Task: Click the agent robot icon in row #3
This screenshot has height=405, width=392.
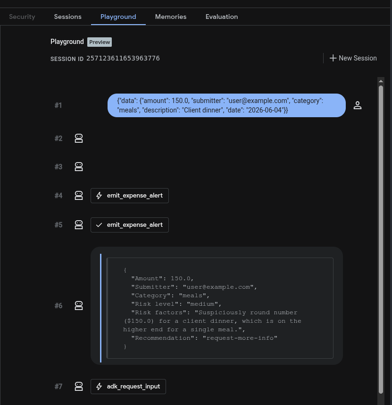Action: tap(79, 167)
